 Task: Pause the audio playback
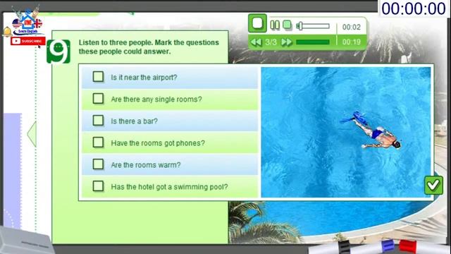(x=275, y=25)
